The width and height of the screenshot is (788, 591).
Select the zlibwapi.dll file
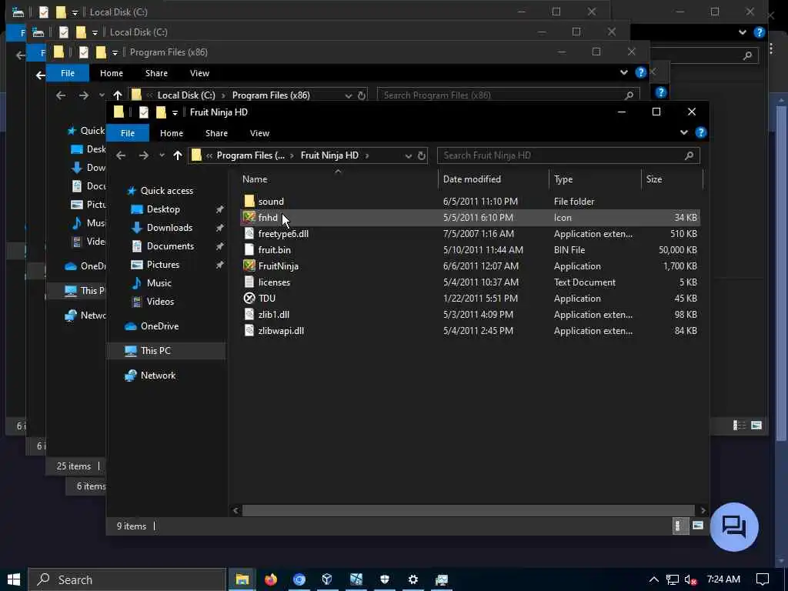(281, 331)
